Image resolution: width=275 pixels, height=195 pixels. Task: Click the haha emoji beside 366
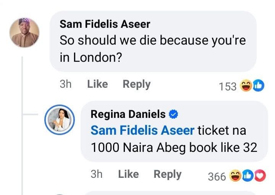(236, 176)
